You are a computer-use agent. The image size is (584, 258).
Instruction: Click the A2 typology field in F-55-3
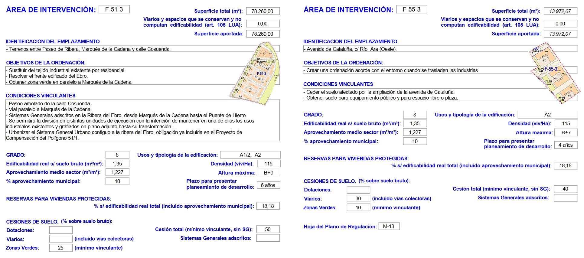click(x=548, y=115)
